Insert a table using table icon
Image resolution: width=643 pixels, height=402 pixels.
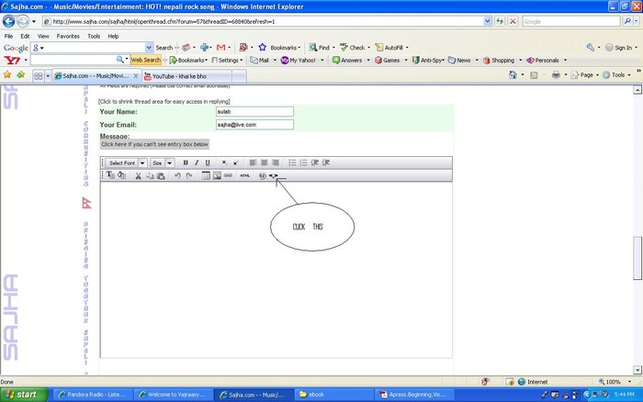(206, 175)
